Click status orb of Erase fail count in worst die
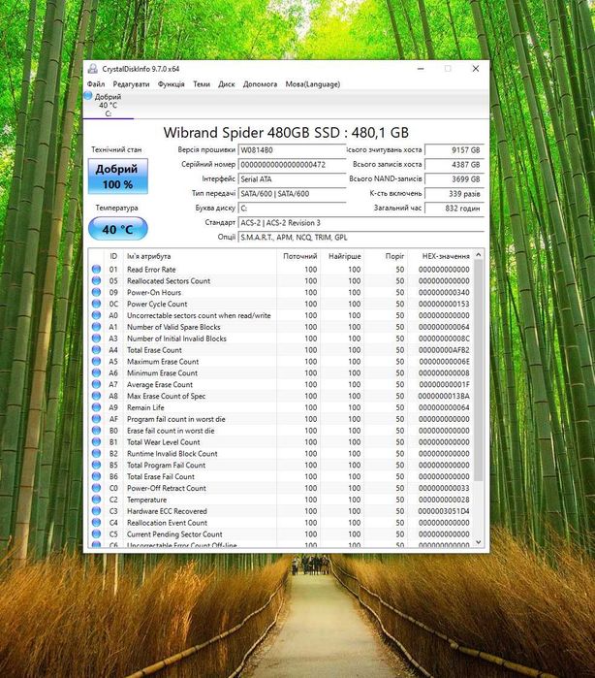Screen dimensions: 595x678 coord(96,431)
